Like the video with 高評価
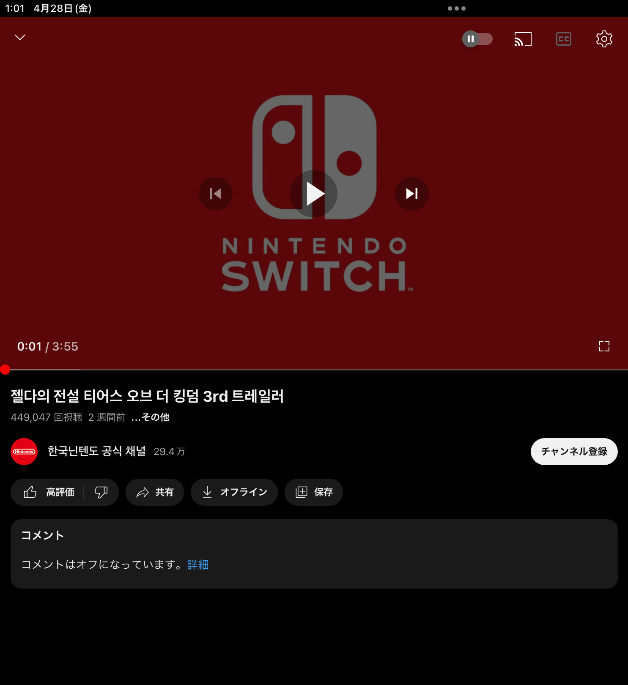The image size is (628, 685). (x=48, y=492)
